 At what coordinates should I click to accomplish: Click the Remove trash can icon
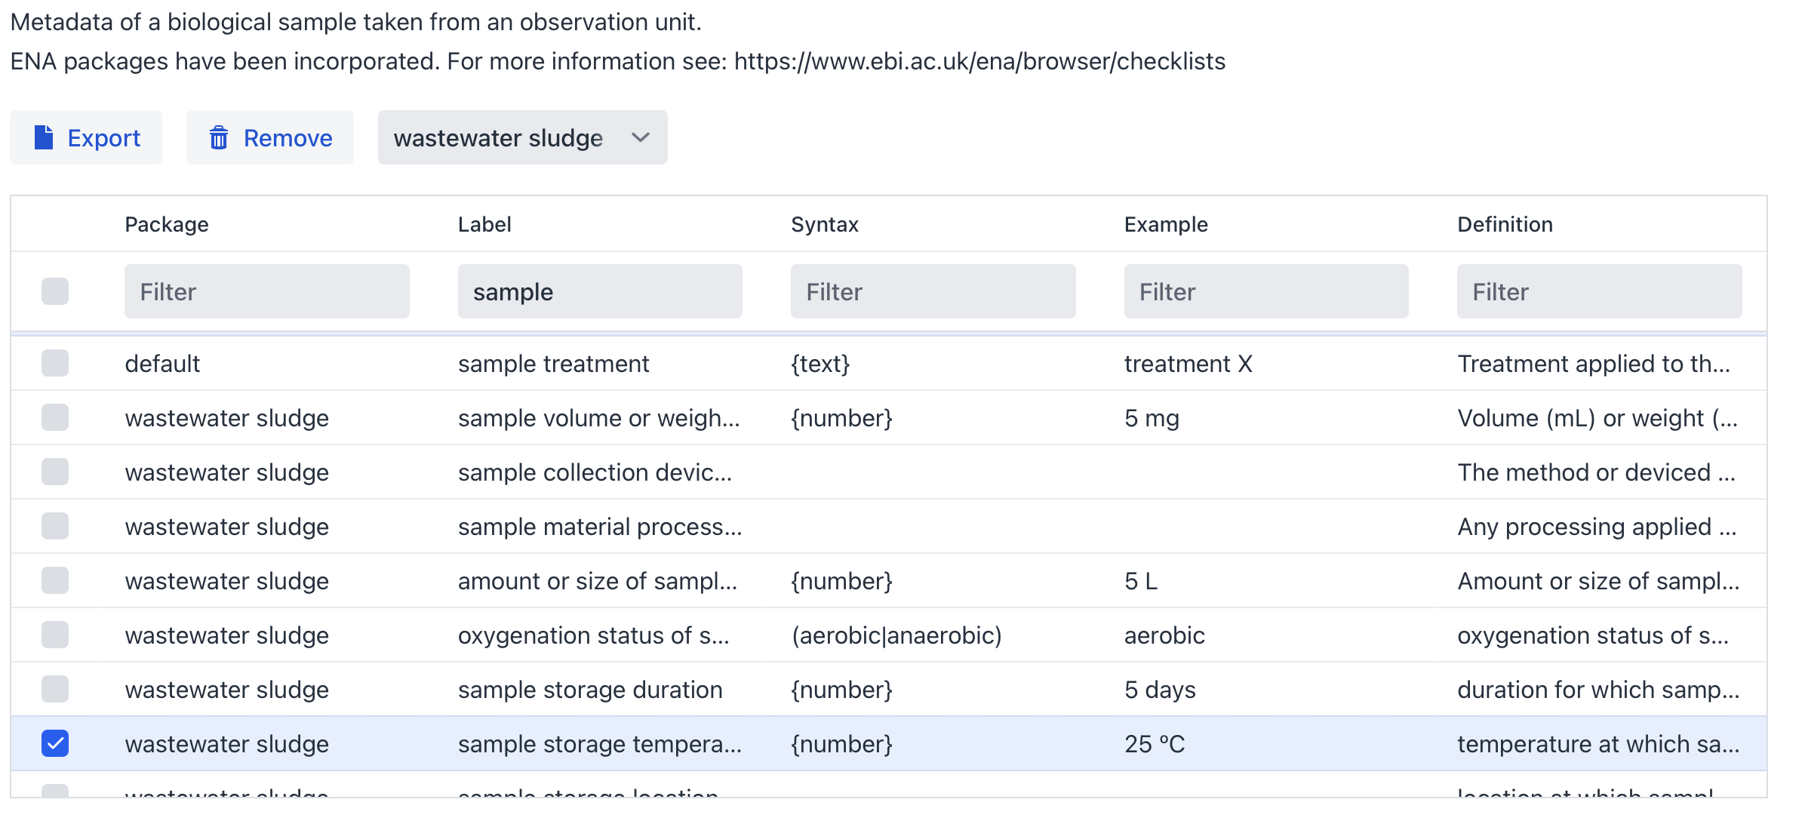(219, 137)
